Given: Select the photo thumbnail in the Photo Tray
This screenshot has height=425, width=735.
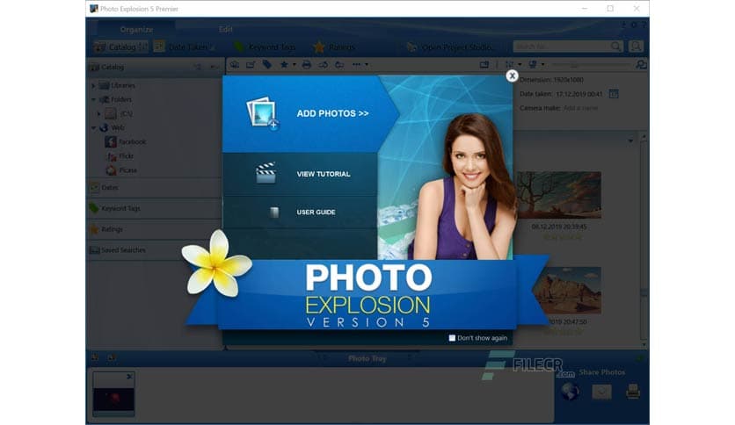Looking at the screenshot, I should coord(113,393).
